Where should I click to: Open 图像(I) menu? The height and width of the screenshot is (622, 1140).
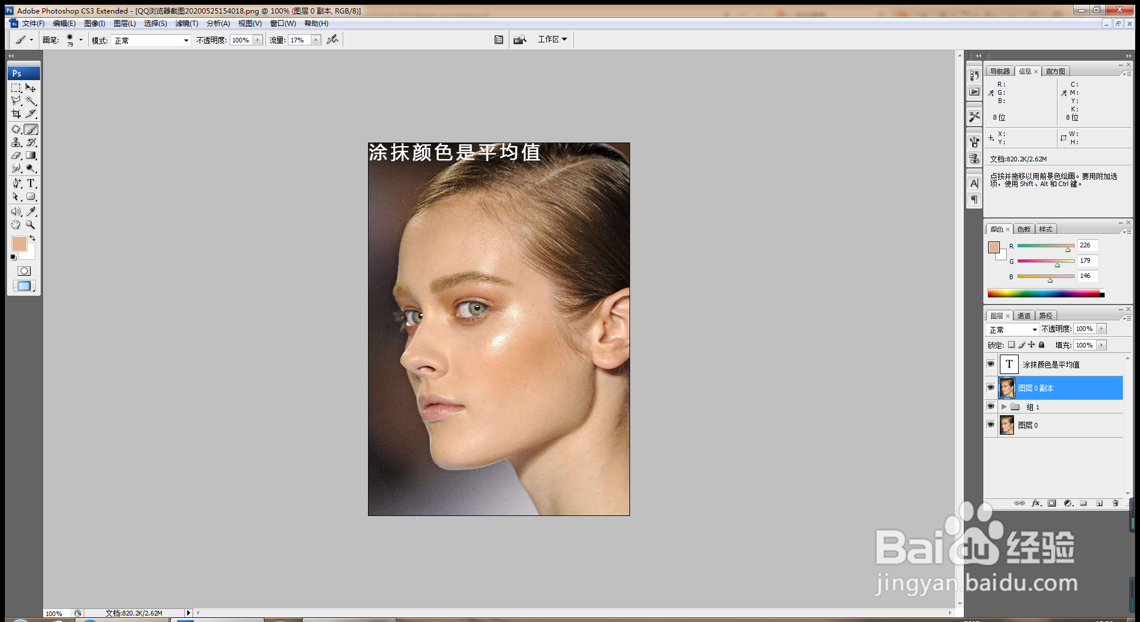click(x=94, y=24)
